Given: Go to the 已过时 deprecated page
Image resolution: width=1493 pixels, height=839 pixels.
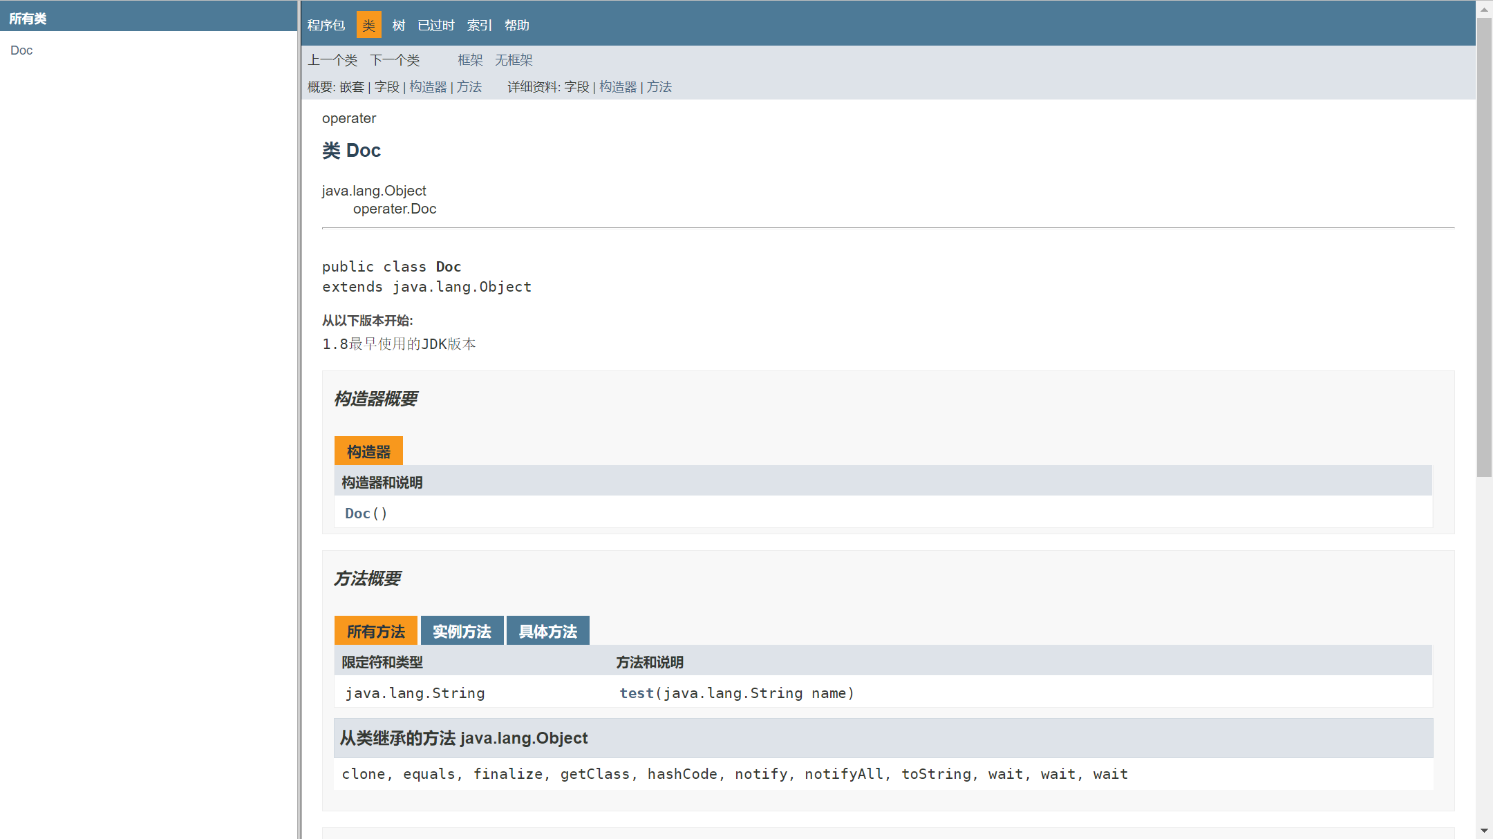Looking at the screenshot, I should [x=436, y=26].
